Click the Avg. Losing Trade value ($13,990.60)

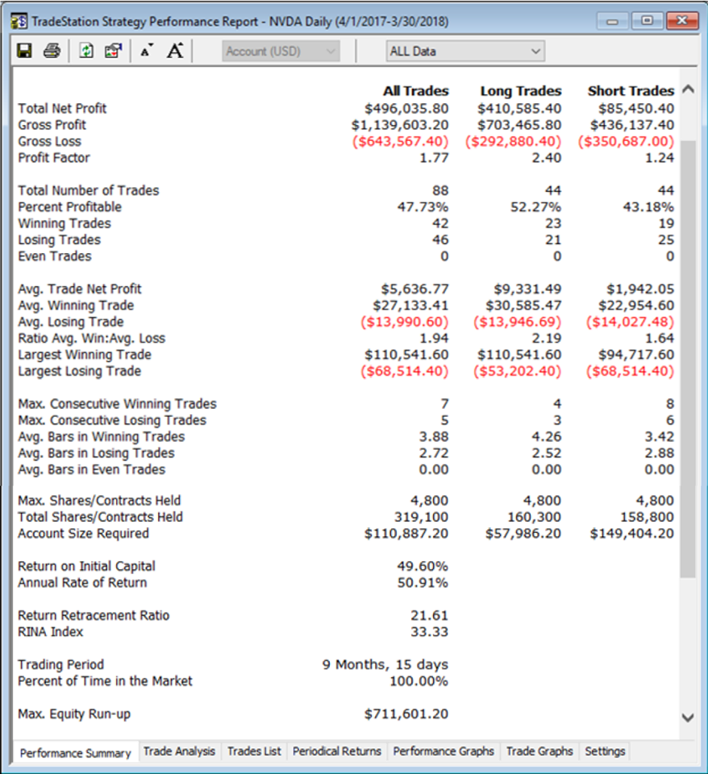coord(404,322)
